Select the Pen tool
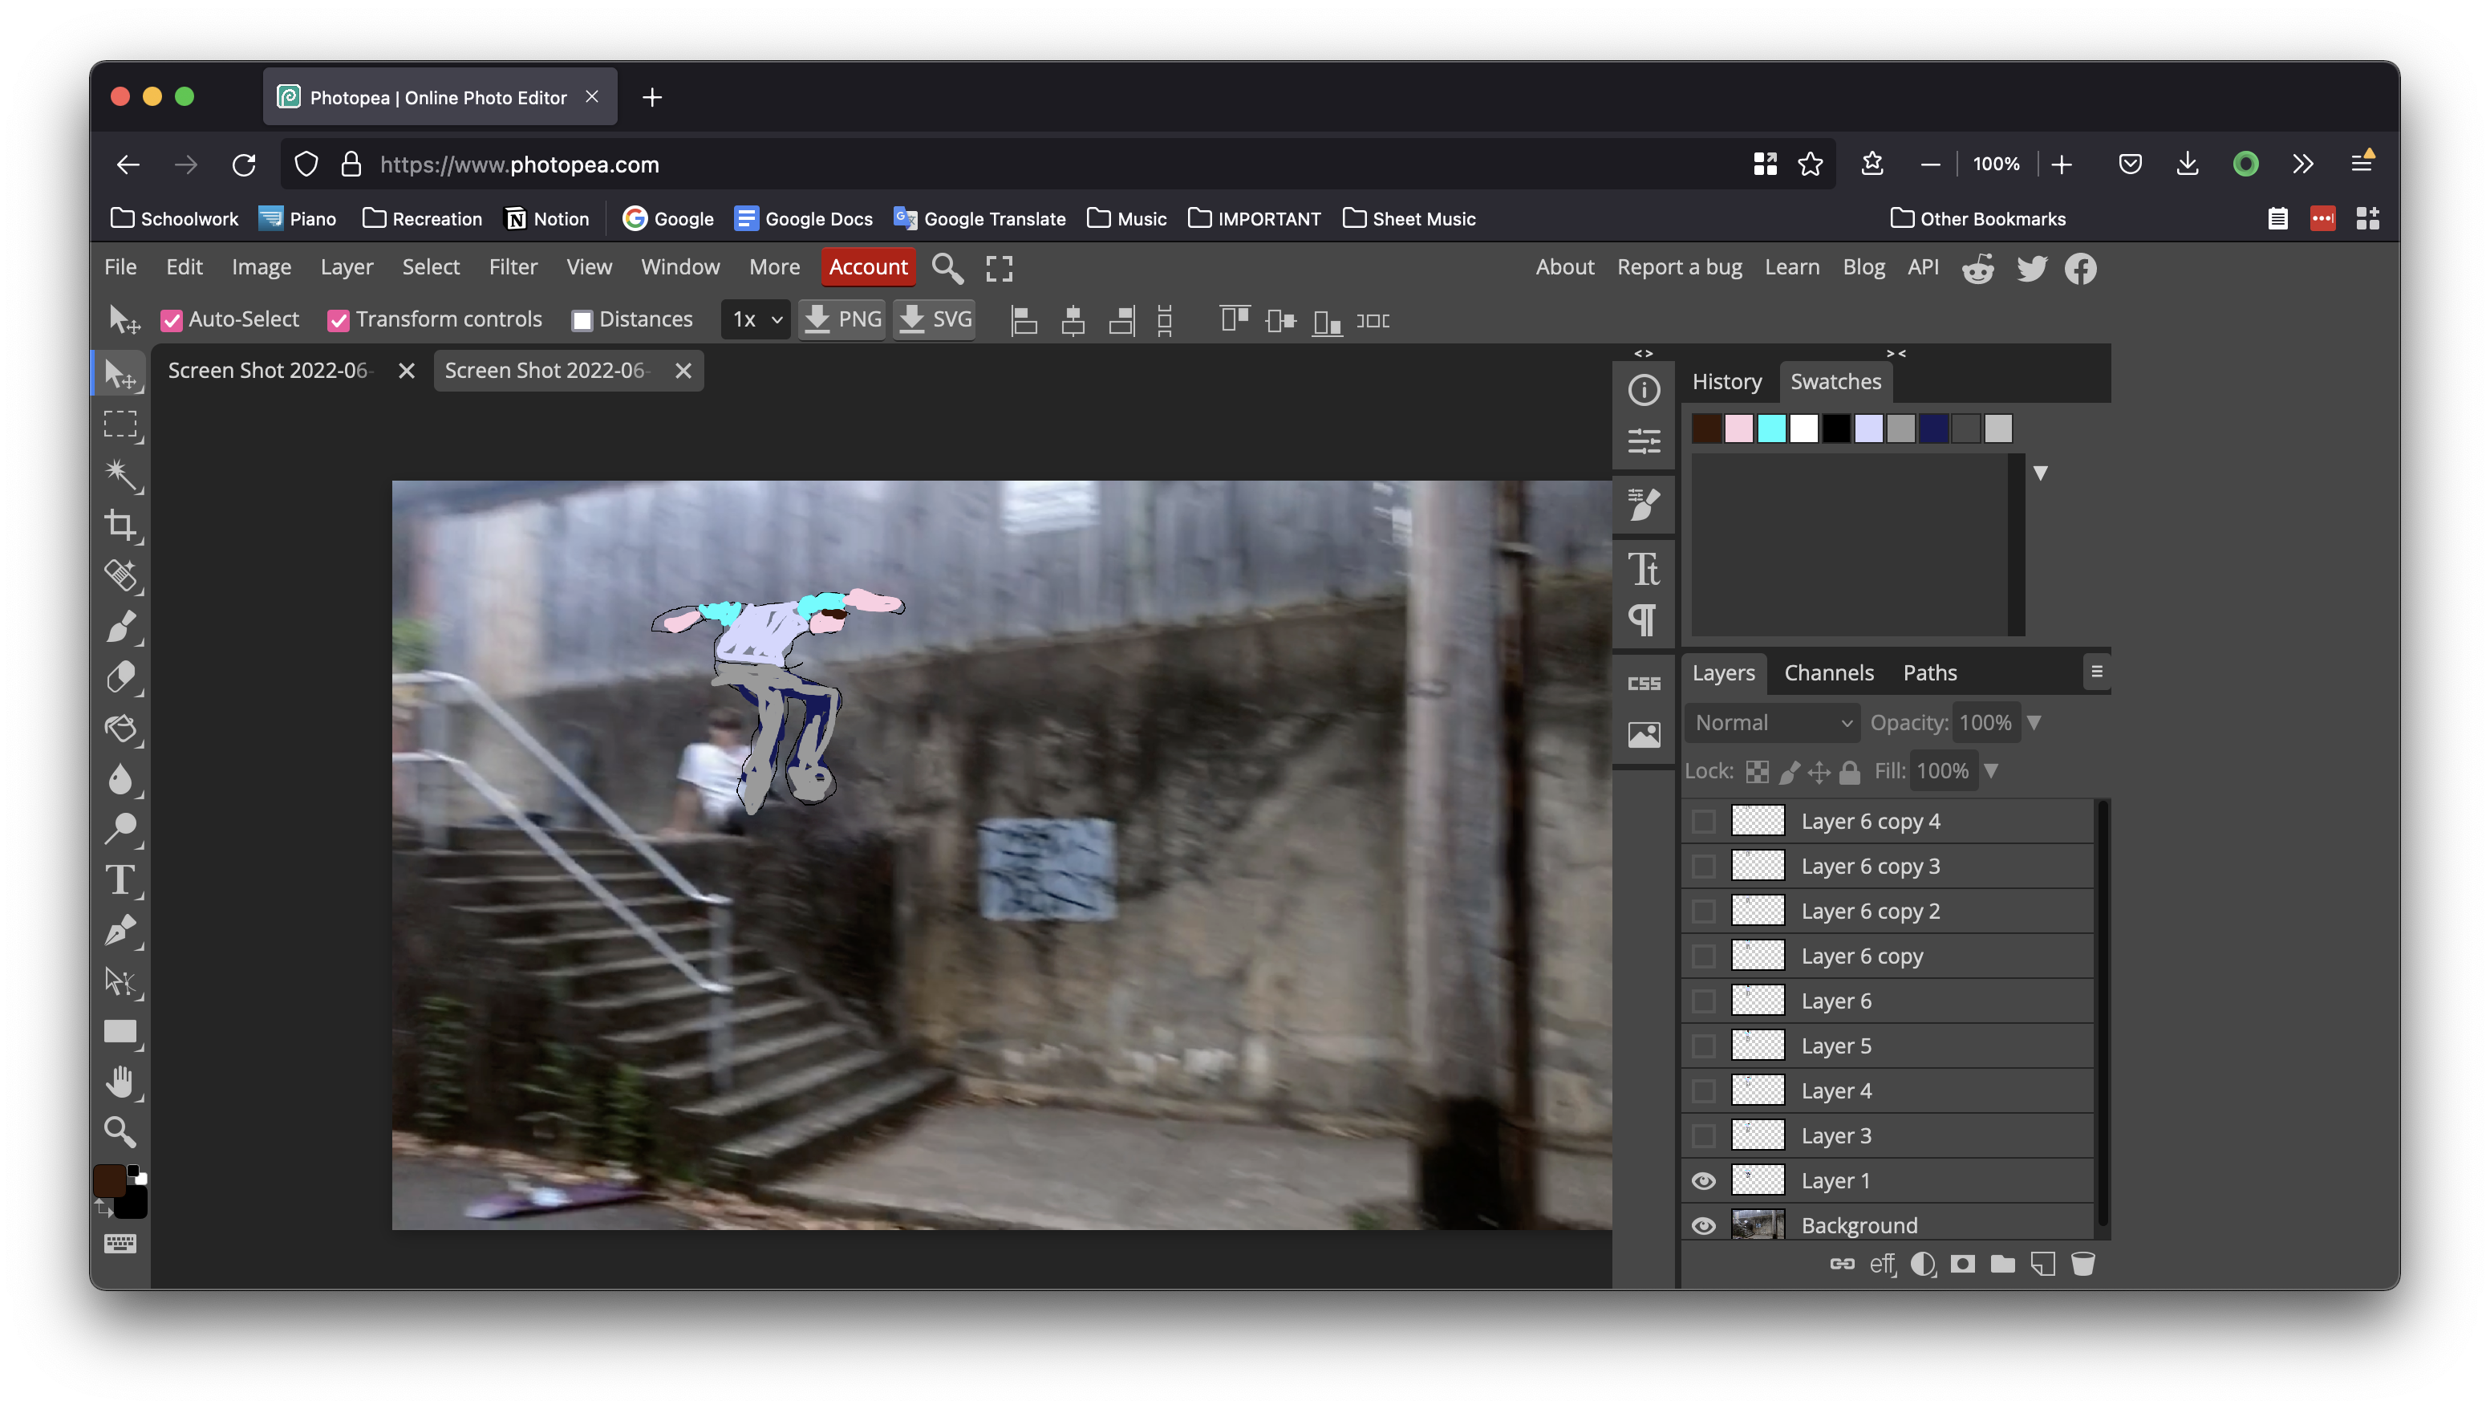Image resolution: width=2490 pixels, height=1409 pixels. pos(121,930)
